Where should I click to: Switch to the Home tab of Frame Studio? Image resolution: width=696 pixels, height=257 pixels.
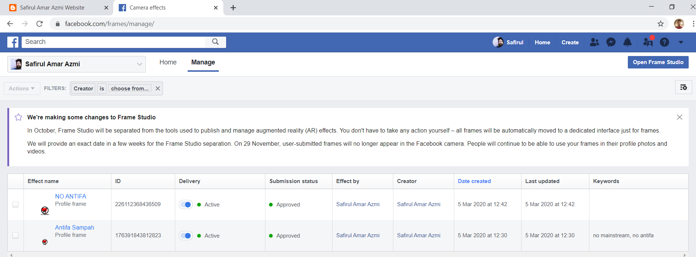pos(168,62)
